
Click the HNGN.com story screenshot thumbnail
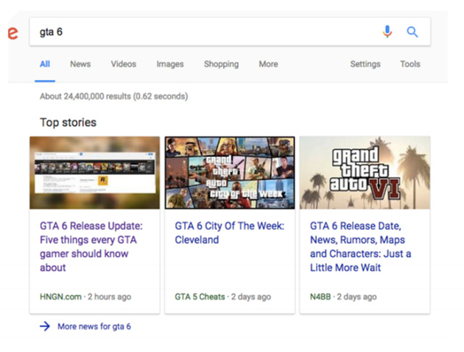(95, 173)
